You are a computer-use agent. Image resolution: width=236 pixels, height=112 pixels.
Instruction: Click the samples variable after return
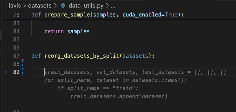point(78,31)
